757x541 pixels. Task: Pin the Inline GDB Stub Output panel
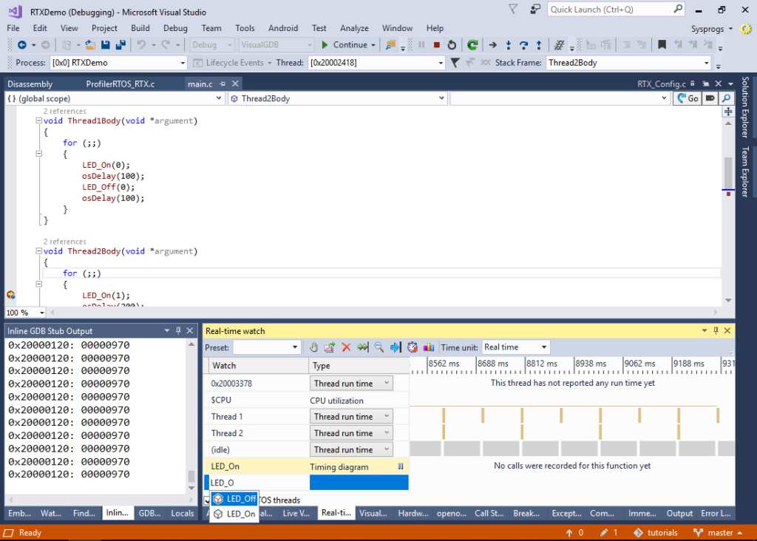click(x=178, y=330)
